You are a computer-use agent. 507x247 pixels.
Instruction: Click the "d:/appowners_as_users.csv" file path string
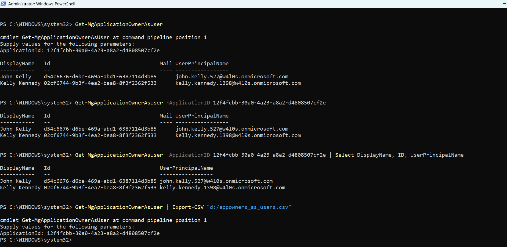point(249,207)
